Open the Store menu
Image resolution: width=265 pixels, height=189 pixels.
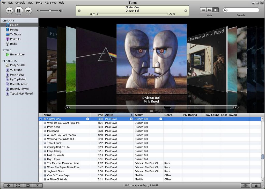[39, 3]
